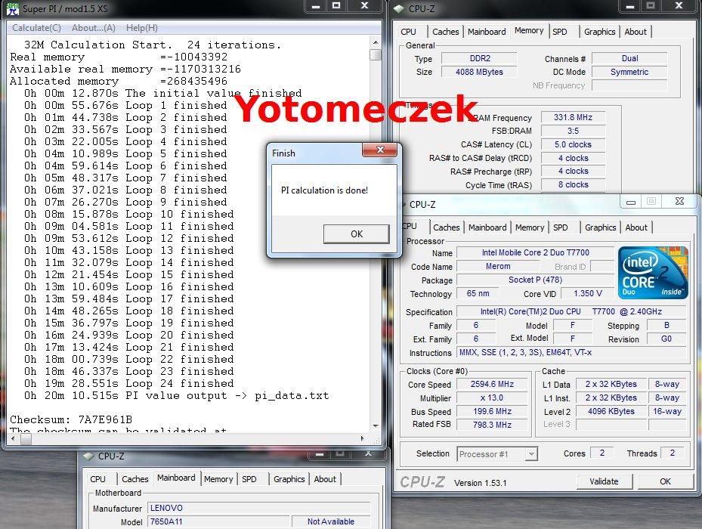Open Memory tab in bottom Mainboard CPU-Z window
The image size is (702, 529).
point(218,479)
